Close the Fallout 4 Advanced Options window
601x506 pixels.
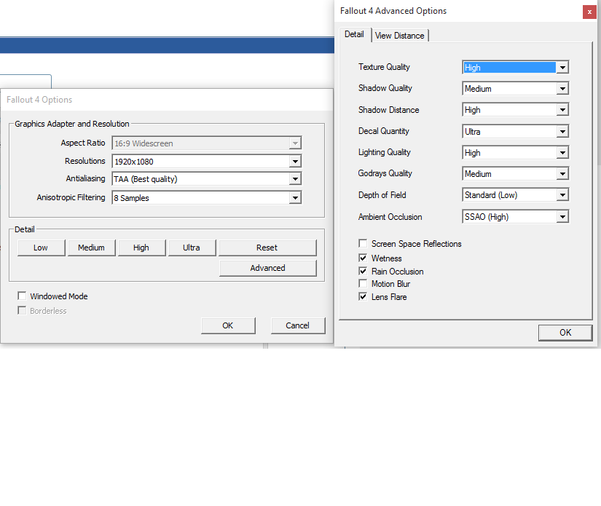589,12
